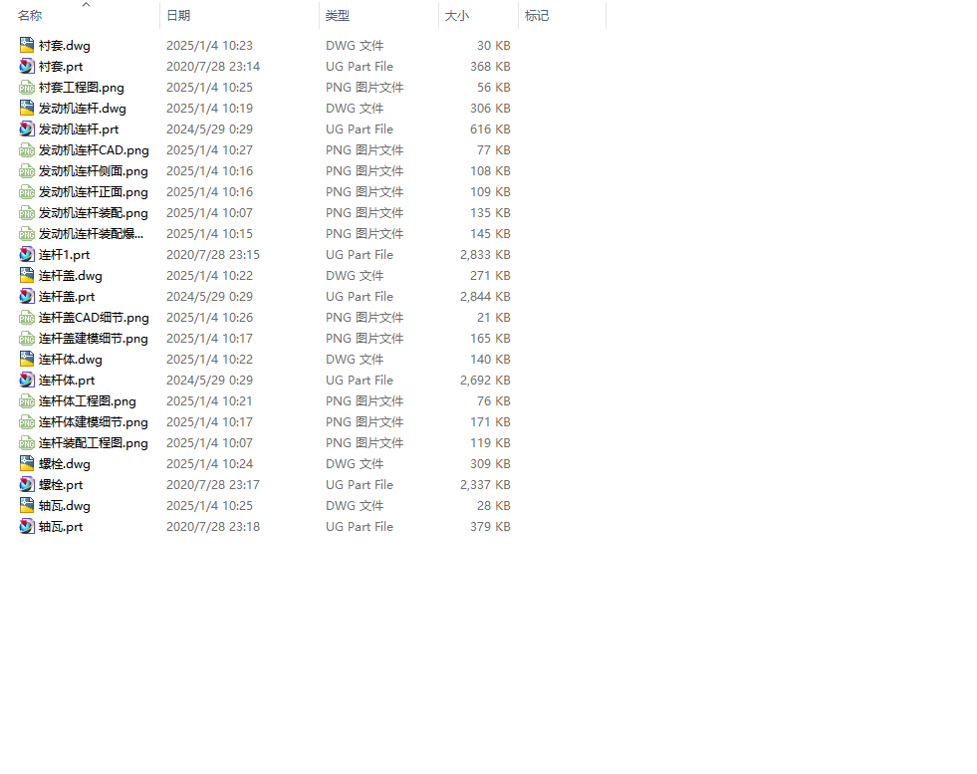Select the file name 衬套.dwg
Screen dimensions: 977x774
click(x=64, y=46)
